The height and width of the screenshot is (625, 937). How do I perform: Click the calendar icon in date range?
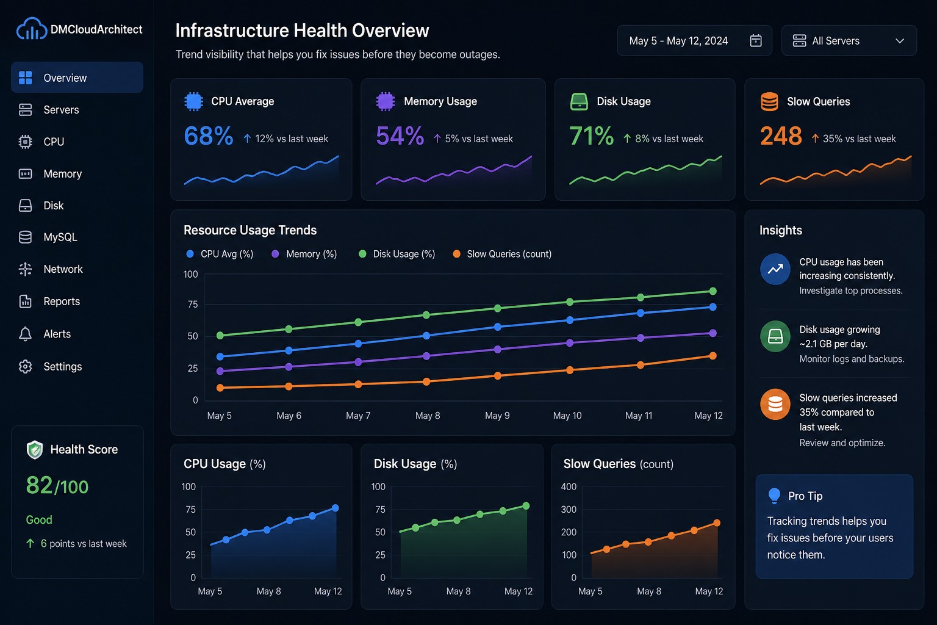756,41
